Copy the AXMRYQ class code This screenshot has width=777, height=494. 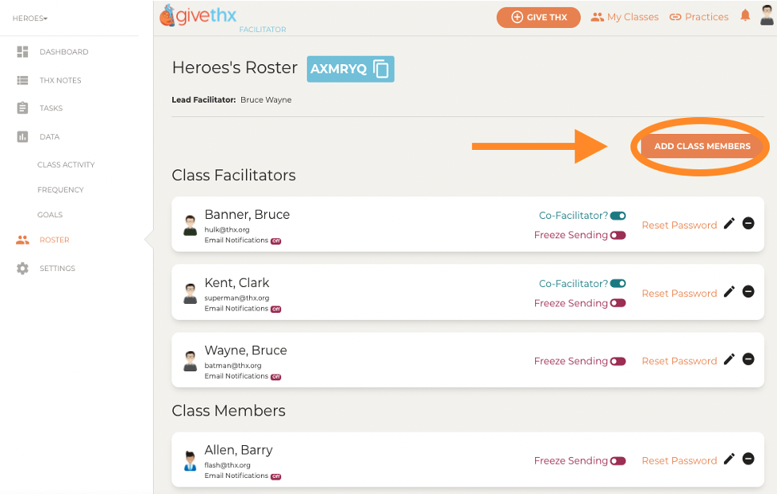click(380, 69)
